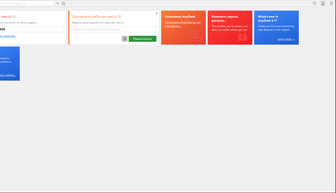The height and width of the screenshot is (193, 336).
Task: Click the Введите адрес удалённого рабочего места text
Action: point(98,23)
